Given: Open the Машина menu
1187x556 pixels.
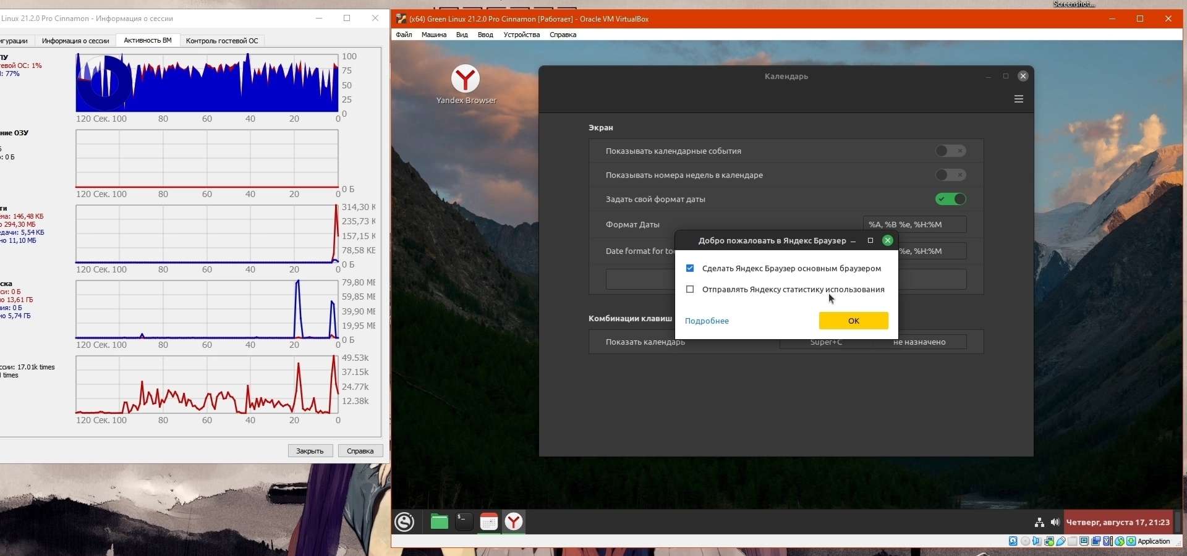Looking at the screenshot, I should 434,35.
